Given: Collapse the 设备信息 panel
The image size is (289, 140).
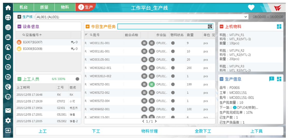Looking at the screenshot, I should coord(19,27).
